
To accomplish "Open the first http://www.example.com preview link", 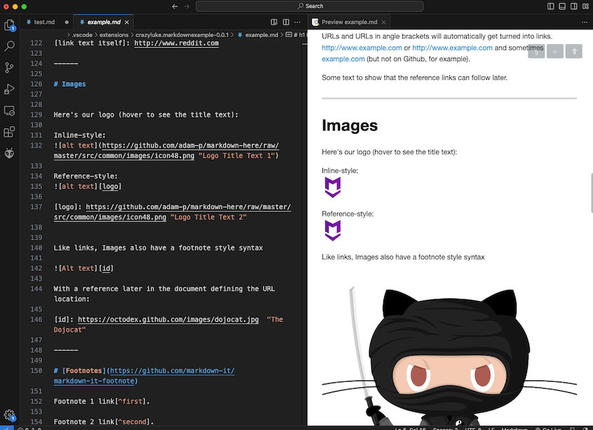I will 362,48.
